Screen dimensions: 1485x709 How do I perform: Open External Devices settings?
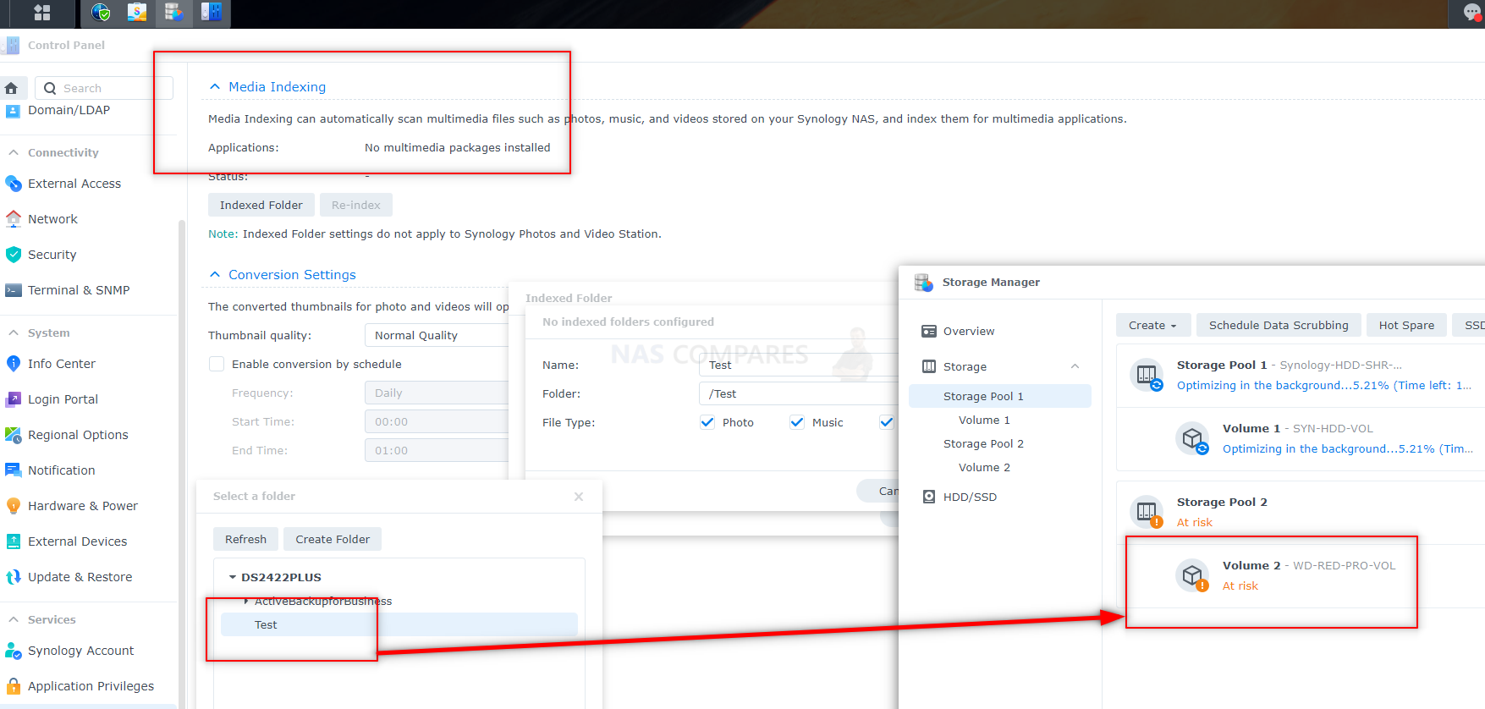click(77, 541)
